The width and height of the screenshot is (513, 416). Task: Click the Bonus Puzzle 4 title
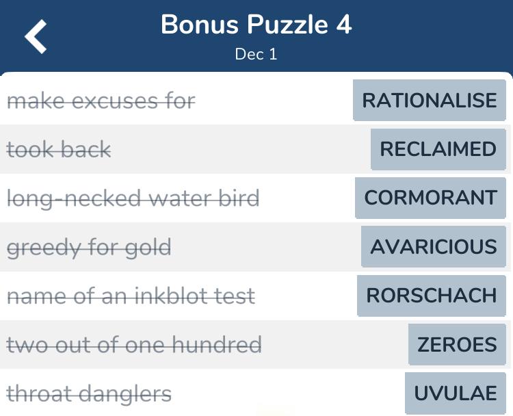click(x=256, y=25)
